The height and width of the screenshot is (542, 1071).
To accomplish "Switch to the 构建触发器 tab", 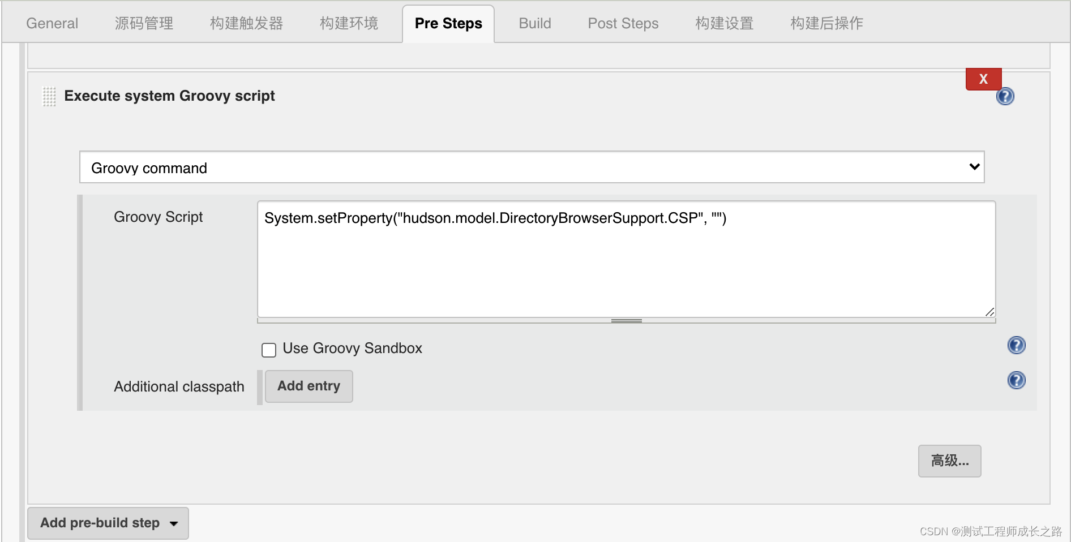I will (x=246, y=23).
